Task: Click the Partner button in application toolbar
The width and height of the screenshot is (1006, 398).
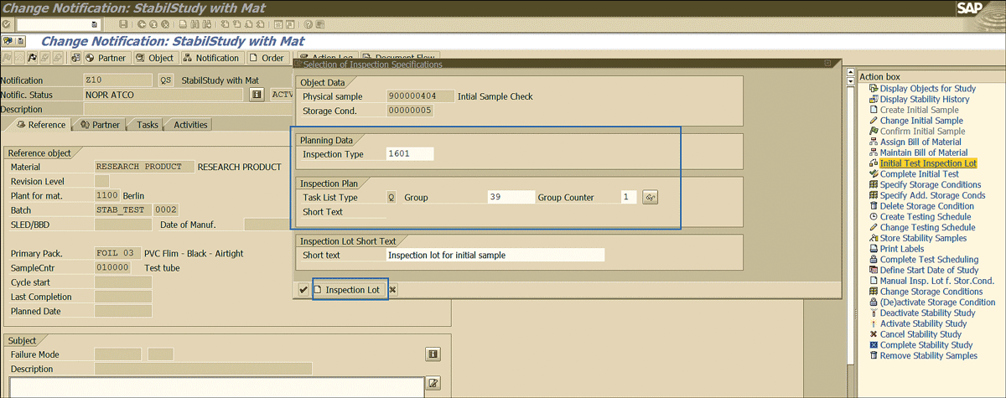Action: (x=107, y=58)
